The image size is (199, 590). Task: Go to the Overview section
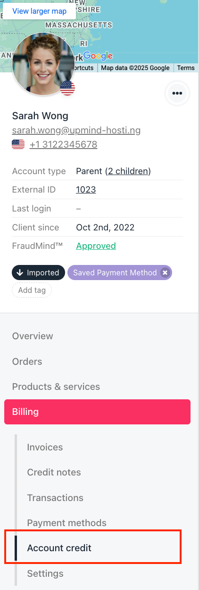click(33, 336)
